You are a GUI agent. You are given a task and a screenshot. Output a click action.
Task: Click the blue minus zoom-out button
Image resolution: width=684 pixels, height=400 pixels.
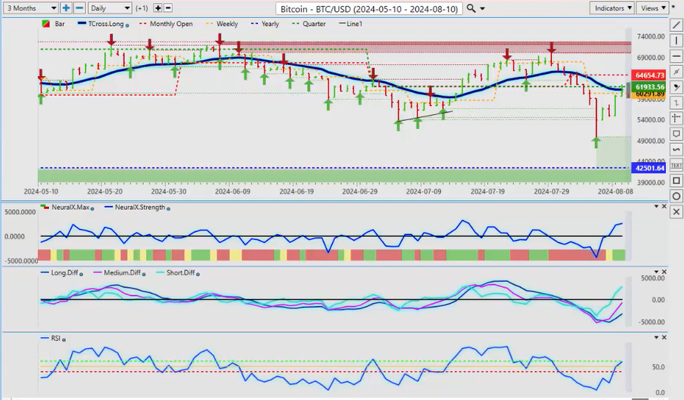coord(79,8)
